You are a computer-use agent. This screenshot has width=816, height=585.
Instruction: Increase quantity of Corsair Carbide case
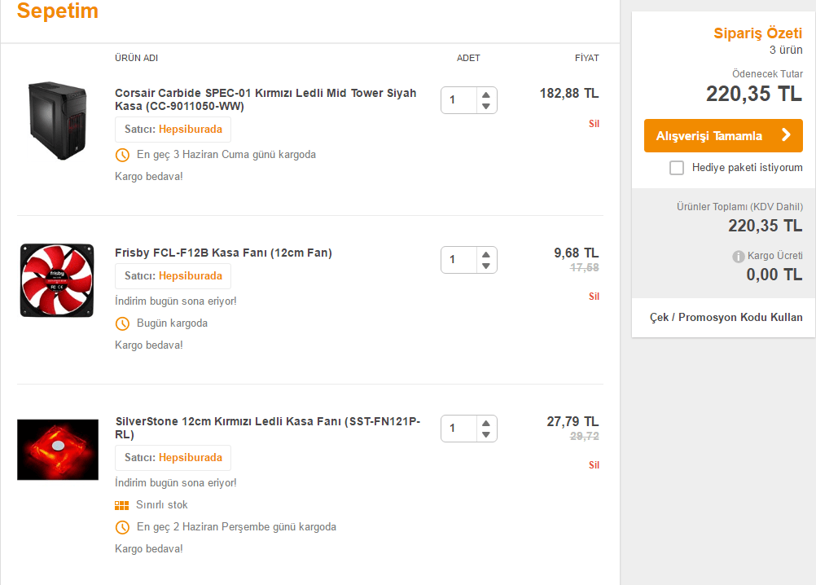click(x=486, y=95)
